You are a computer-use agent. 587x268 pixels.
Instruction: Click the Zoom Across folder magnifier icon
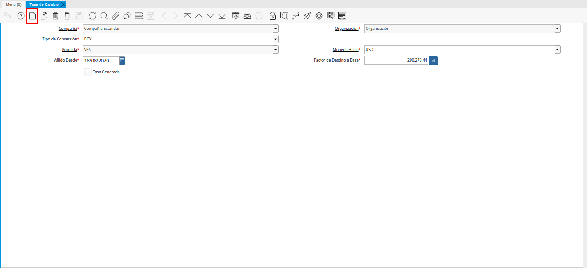[x=284, y=16]
